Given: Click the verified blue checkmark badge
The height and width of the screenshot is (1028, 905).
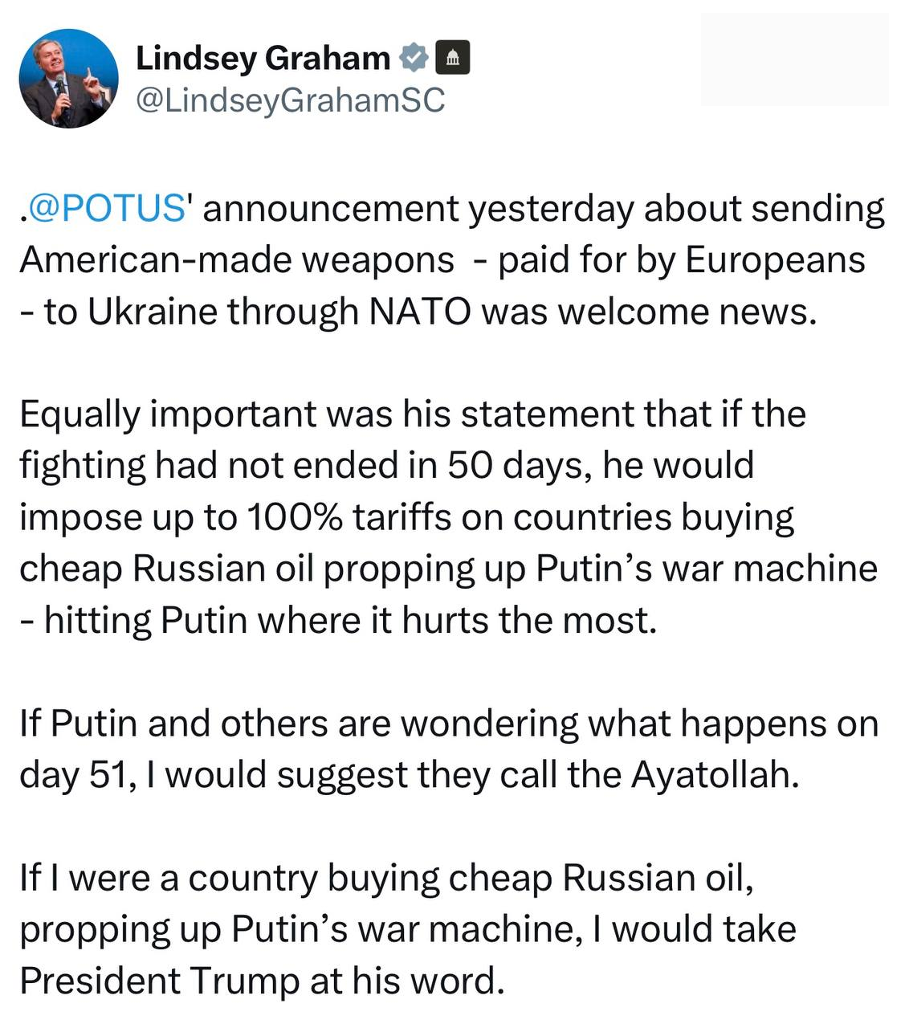Looking at the screenshot, I should tap(414, 57).
